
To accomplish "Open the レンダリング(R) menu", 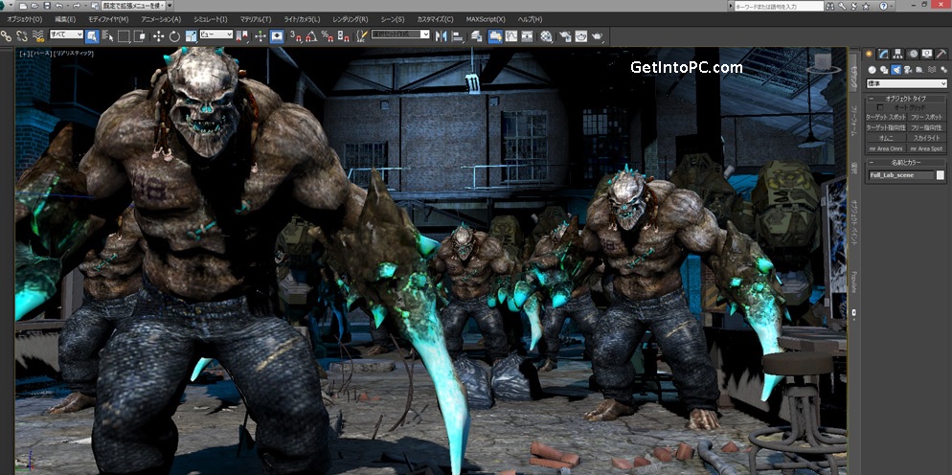I will tap(351, 19).
